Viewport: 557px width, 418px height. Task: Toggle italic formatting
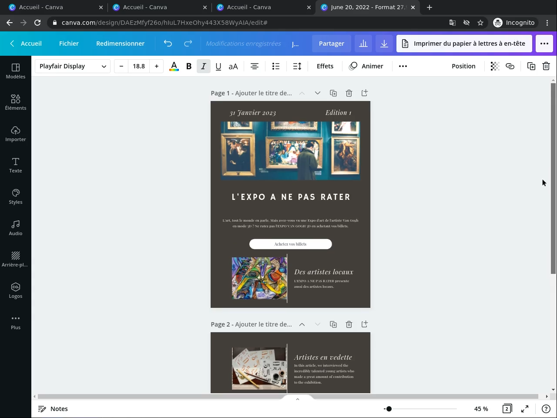204,66
